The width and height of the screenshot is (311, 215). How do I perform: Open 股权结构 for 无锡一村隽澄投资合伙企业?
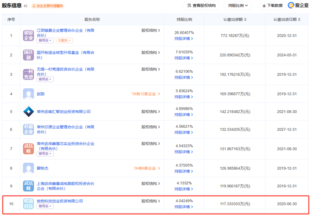[x=151, y=69]
